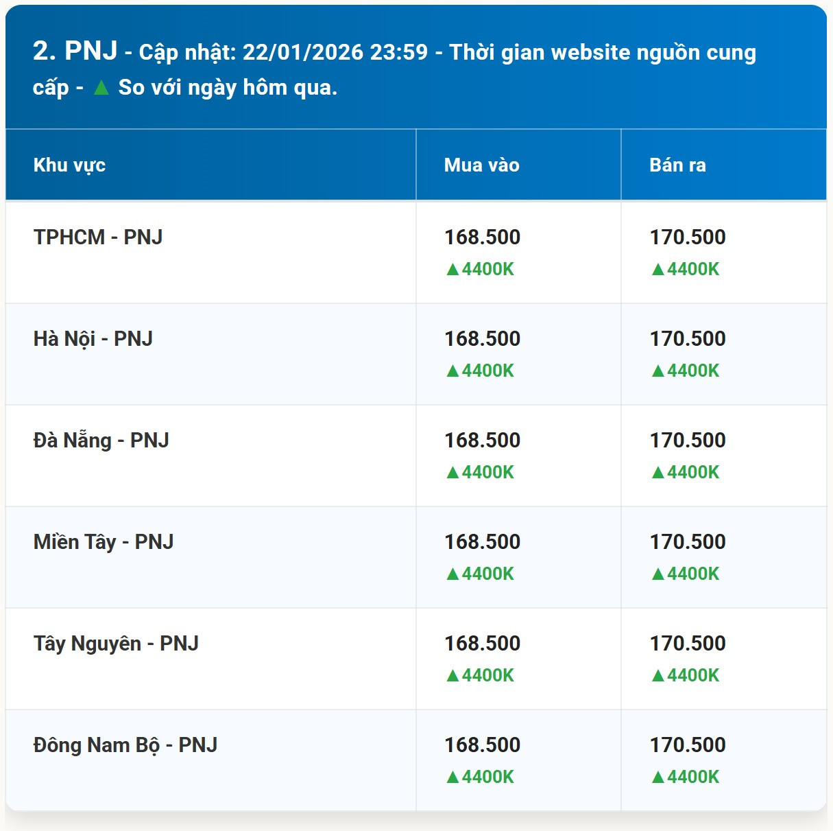Image resolution: width=833 pixels, height=831 pixels.
Task: Click Đà Nẵng buy price 168.500
Action: pyautogui.click(x=483, y=440)
